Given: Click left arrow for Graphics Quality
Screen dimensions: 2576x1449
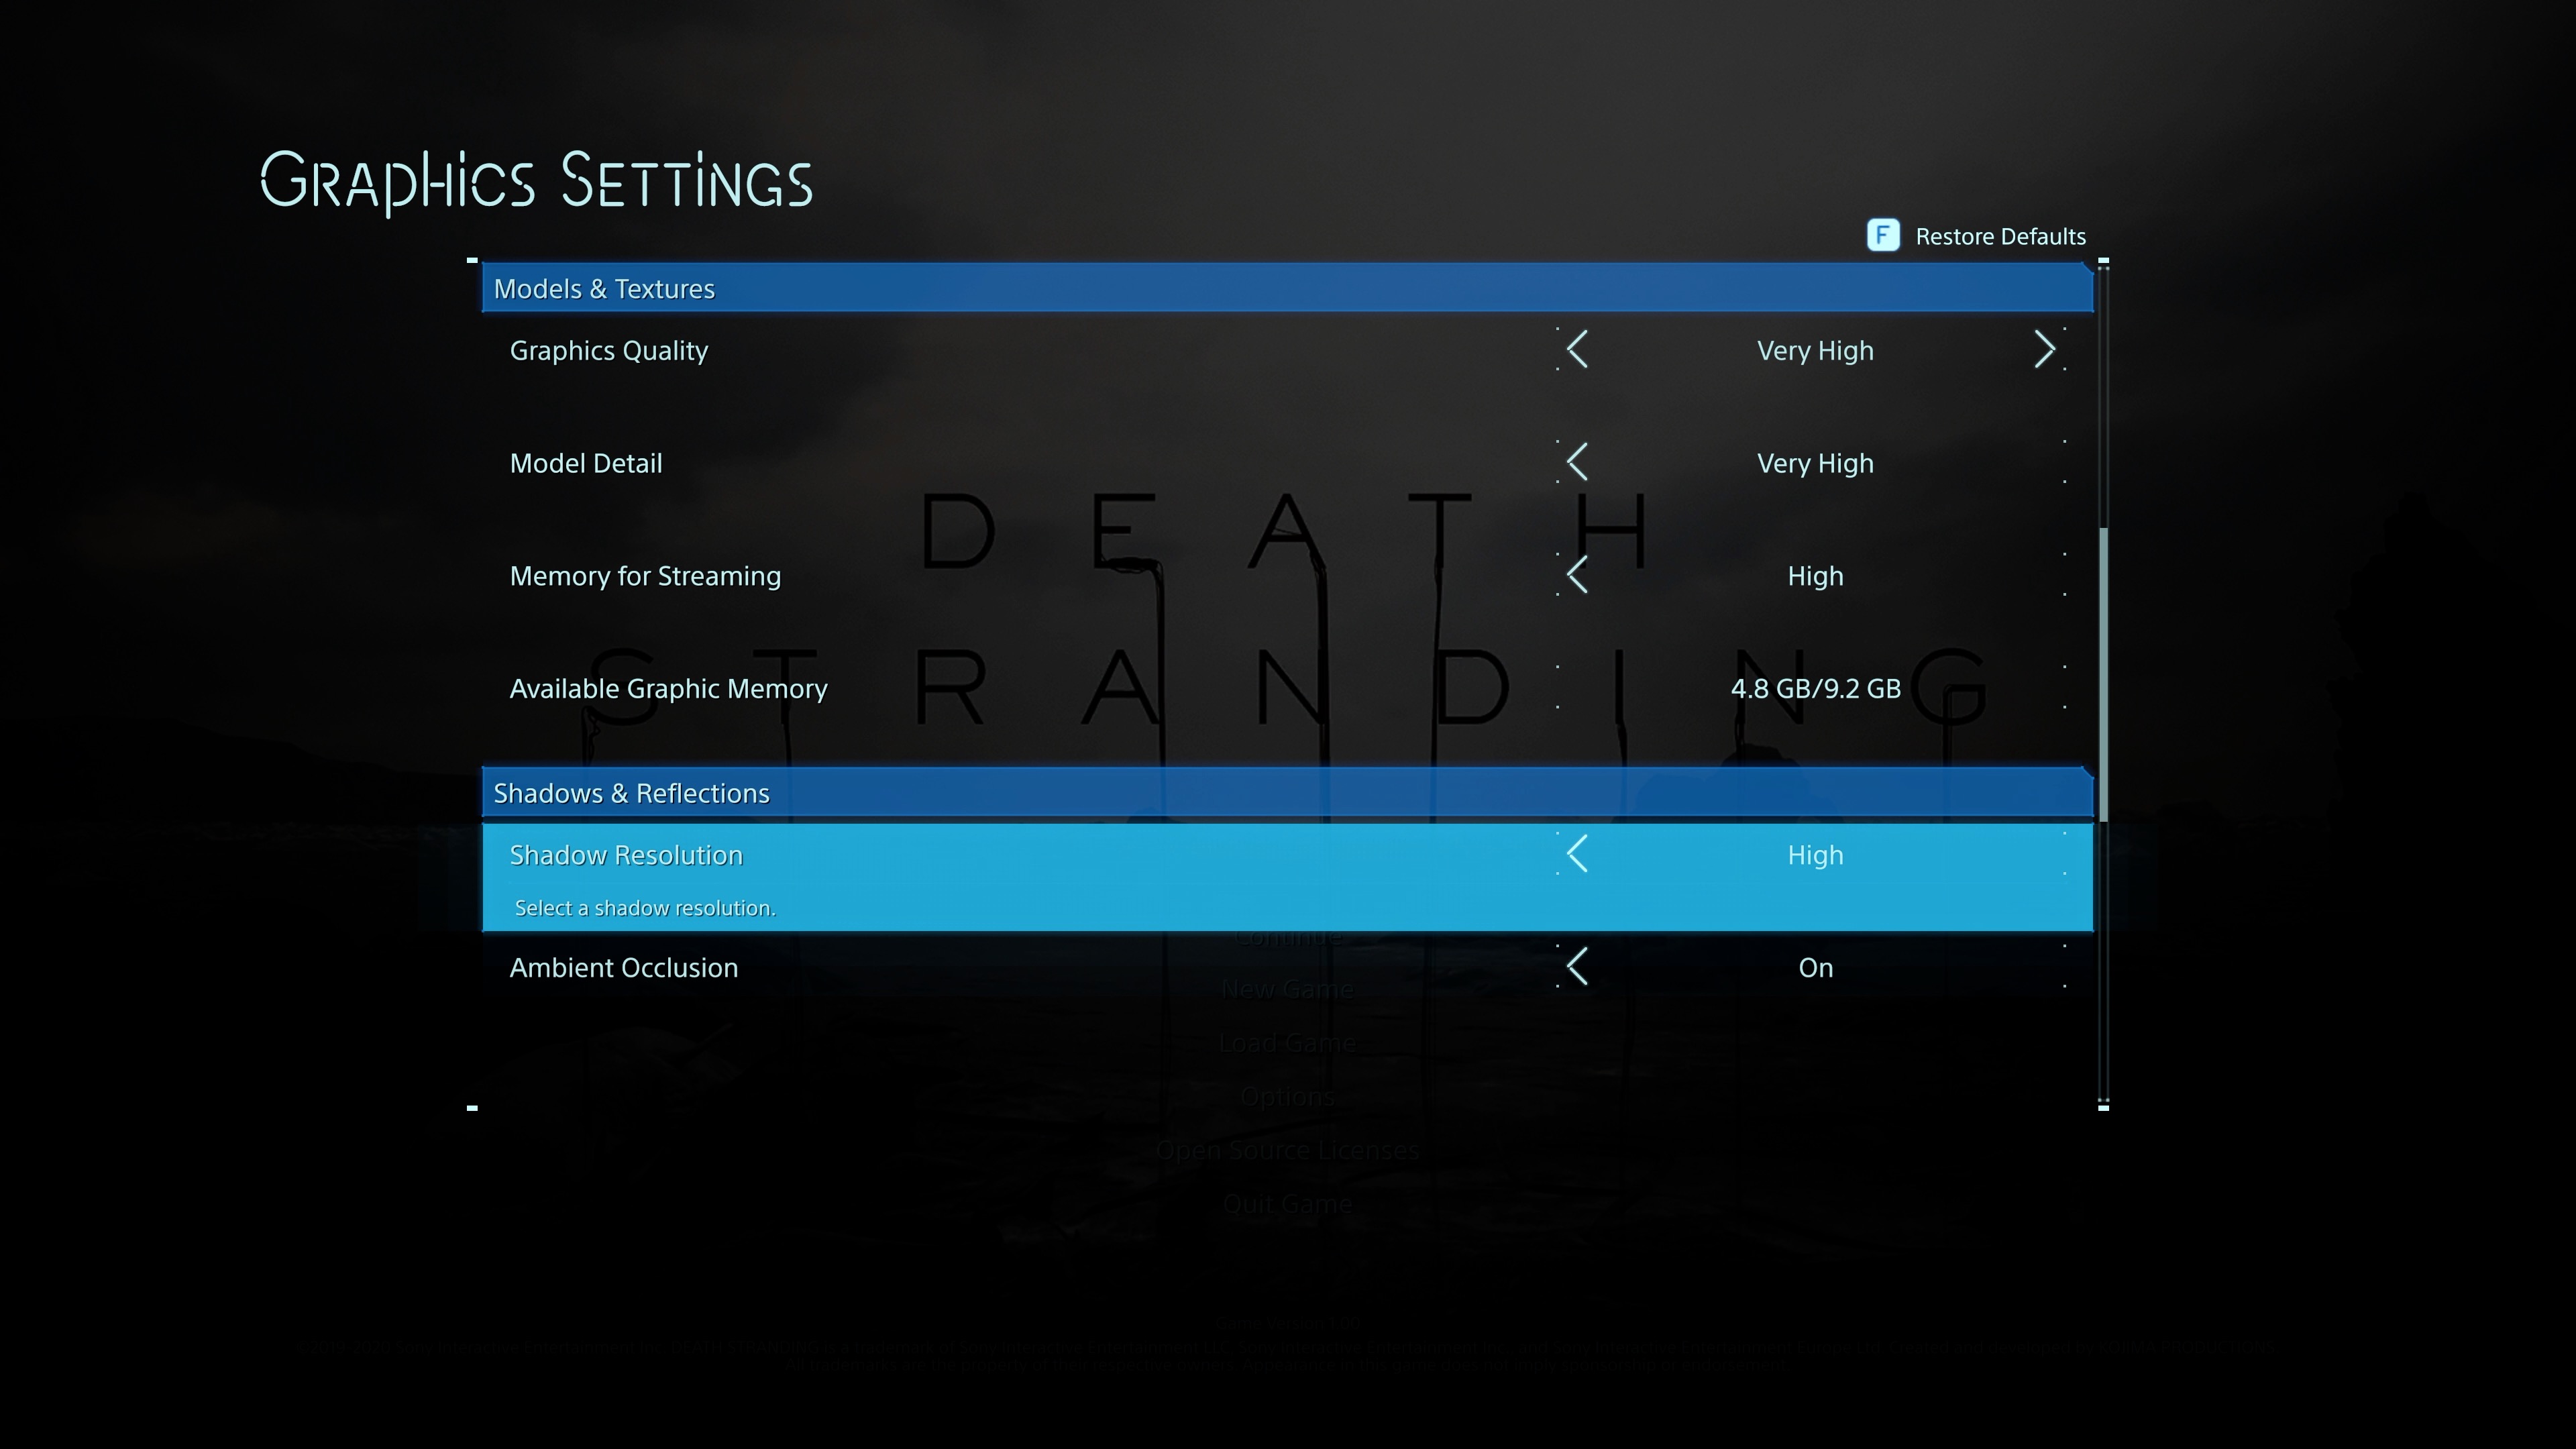Looking at the screenshot, I should click(1577, 350).
